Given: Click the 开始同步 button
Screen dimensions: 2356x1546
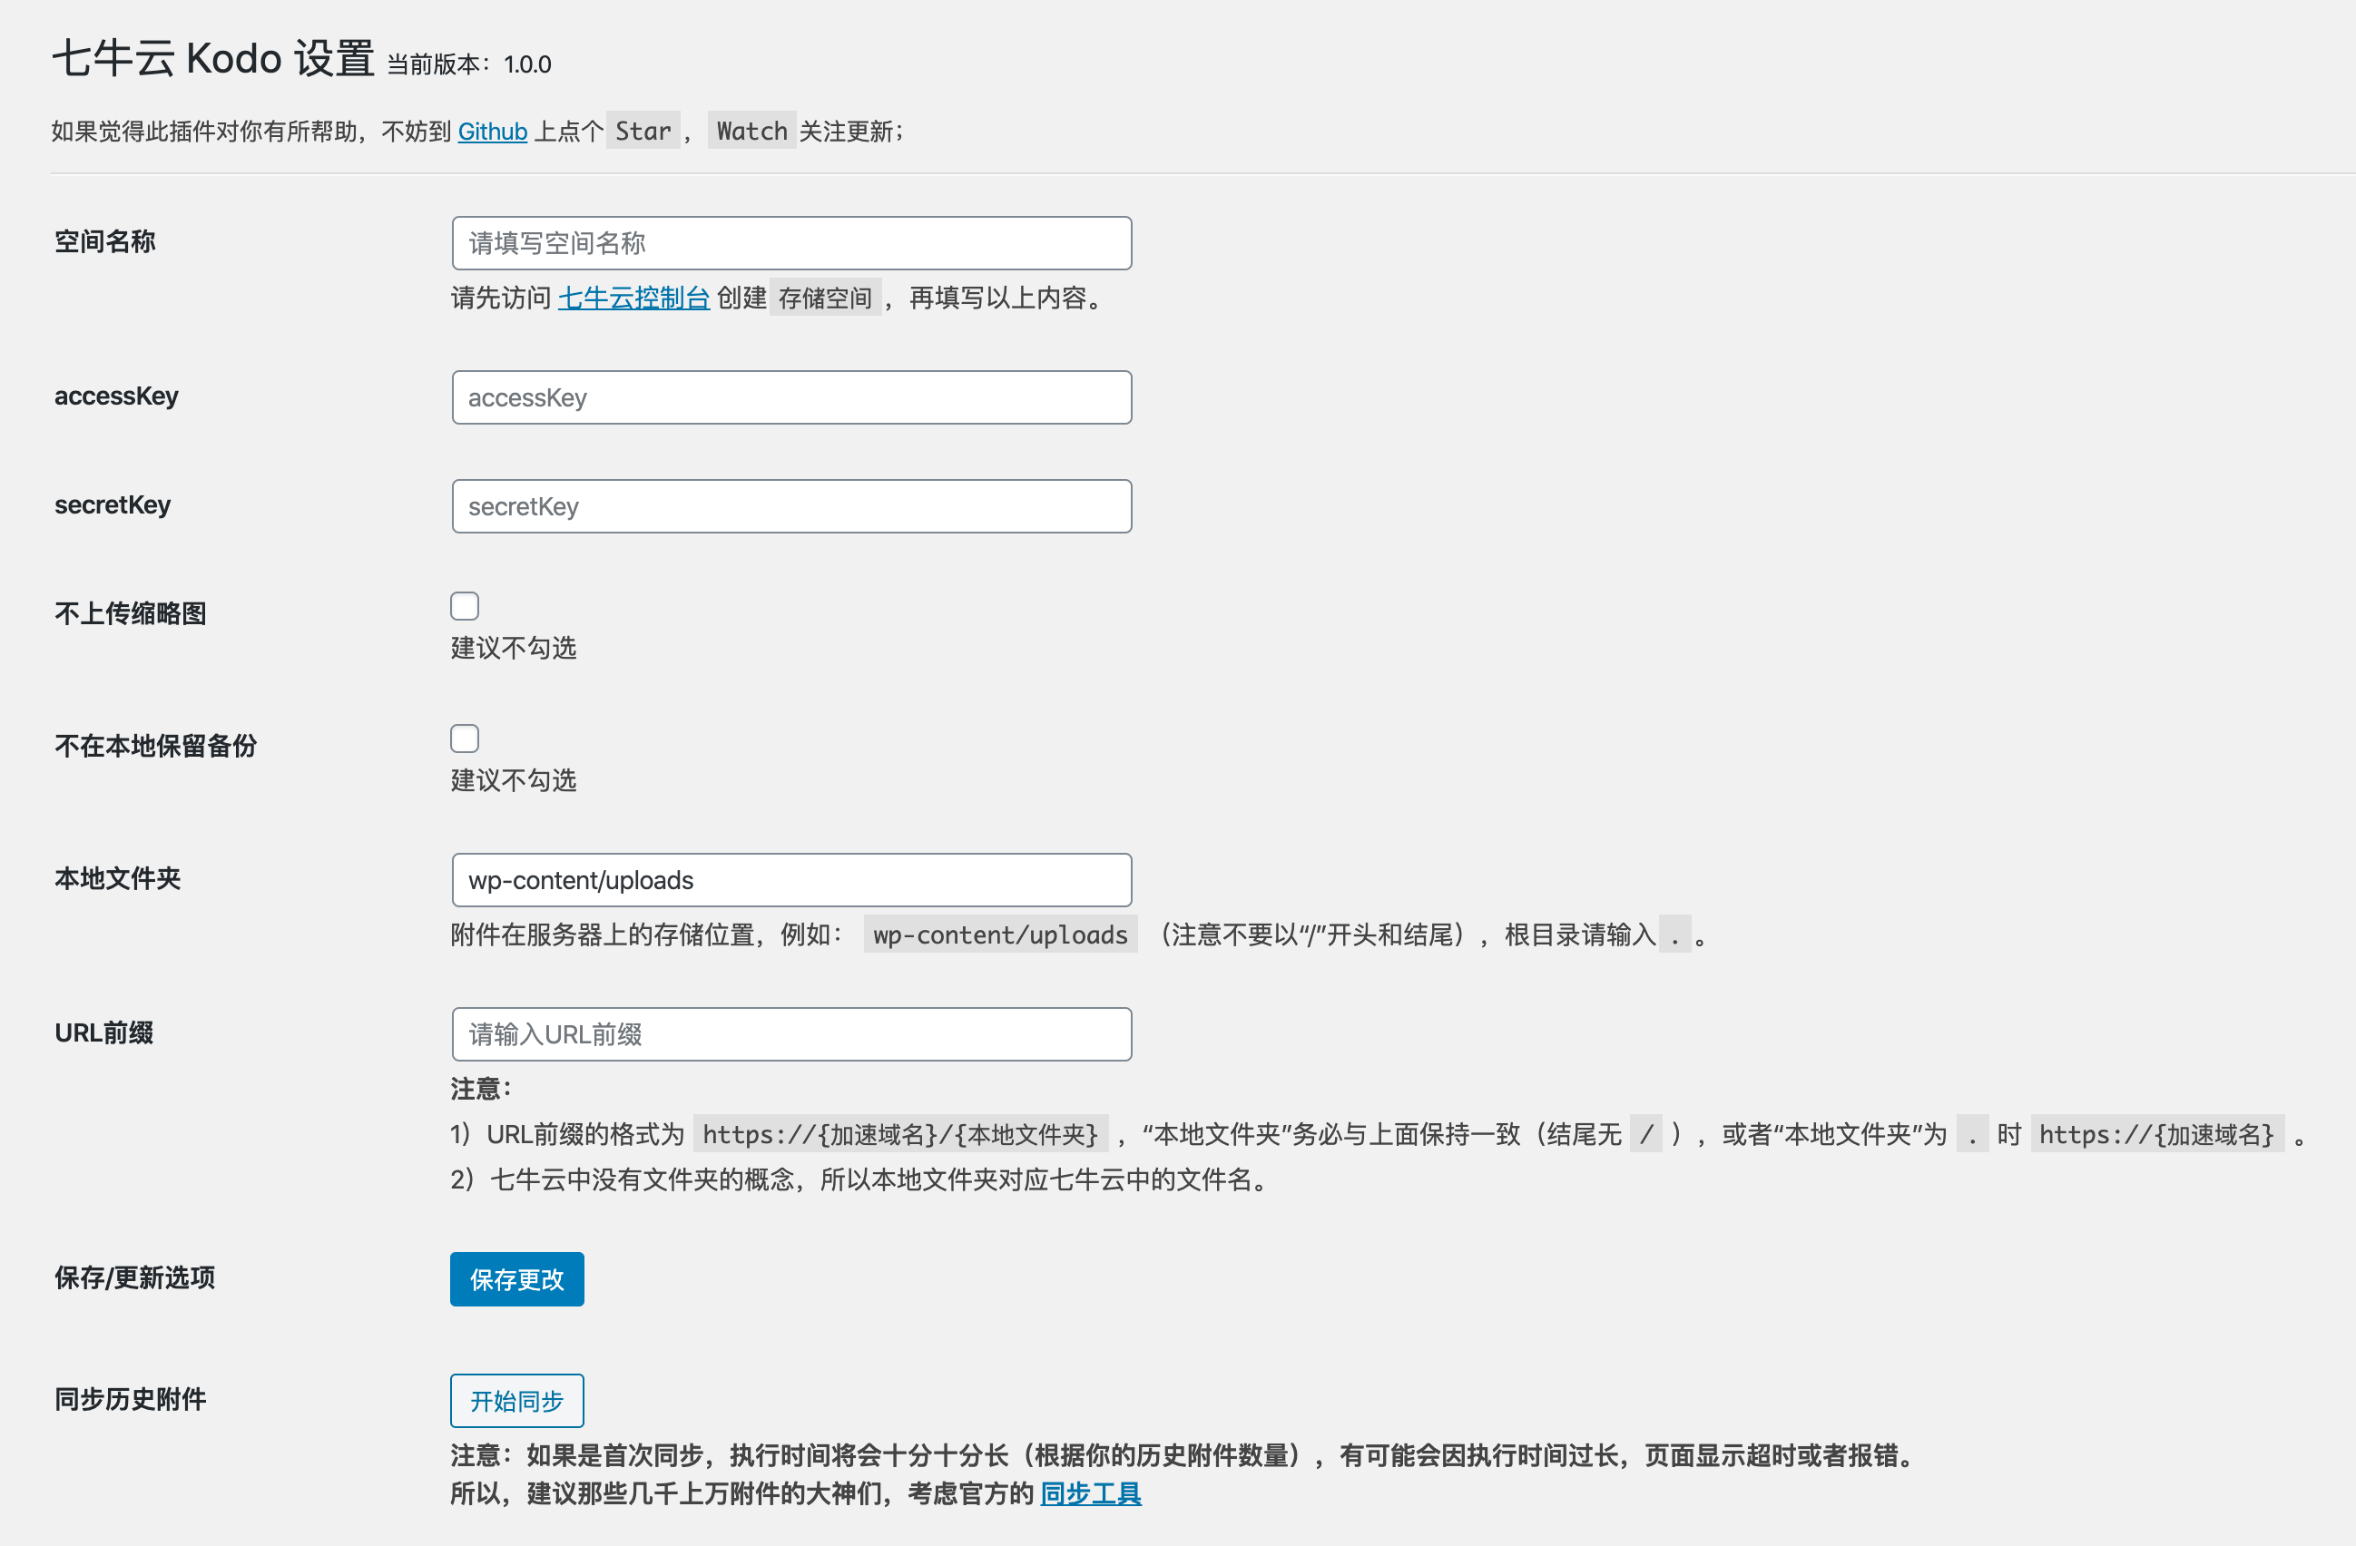Looking at the screenshot, I should click(516, 1400).
